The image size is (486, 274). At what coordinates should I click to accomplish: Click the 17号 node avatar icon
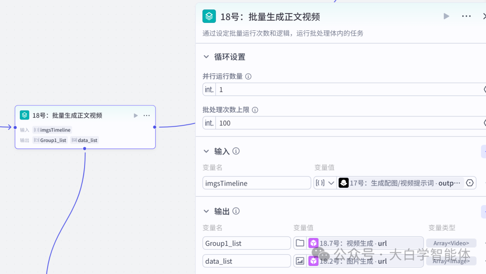coord(343,183)
